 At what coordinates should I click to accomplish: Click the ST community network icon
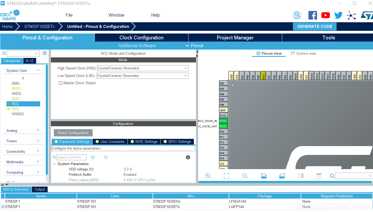tap(351, 15)
